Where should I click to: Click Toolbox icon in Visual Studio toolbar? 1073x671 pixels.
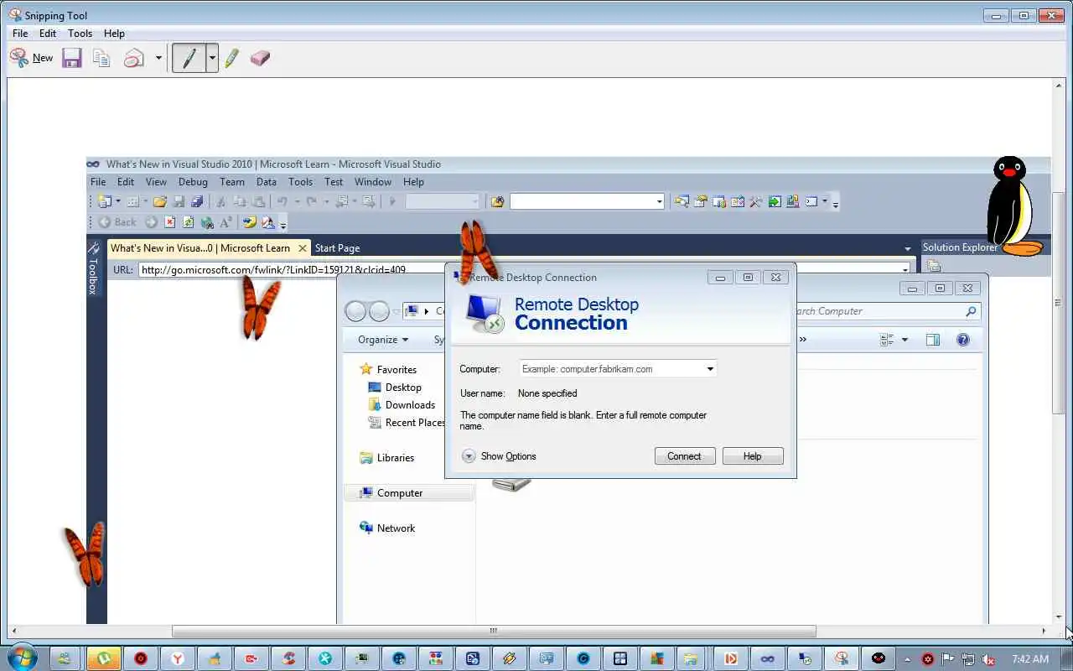[755, 201]
